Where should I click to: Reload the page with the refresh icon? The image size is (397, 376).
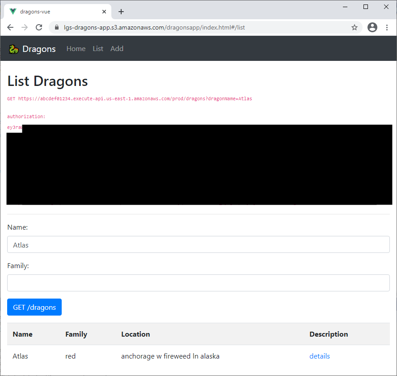39,27
